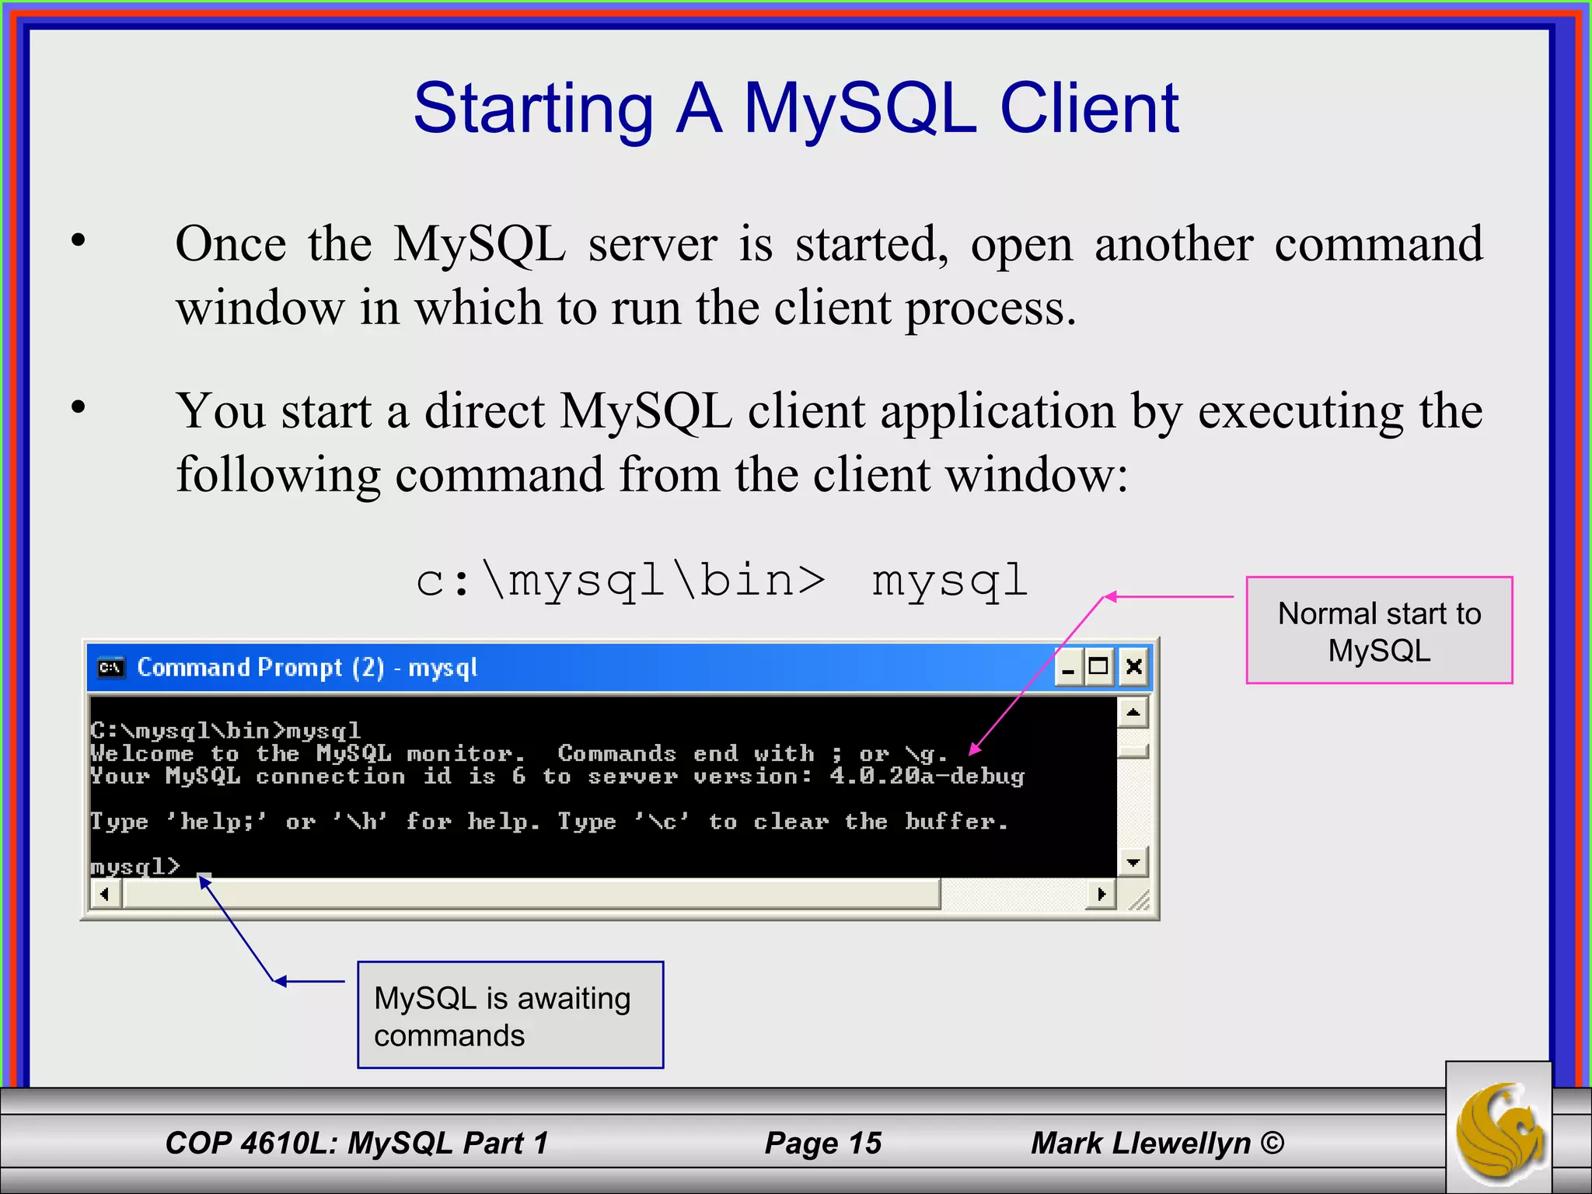The image size is (1592, 1194).
Task: Click the 'Command Prompt (2) - mysql' title text
Action: pyautogui.click(x=307, y=668)
